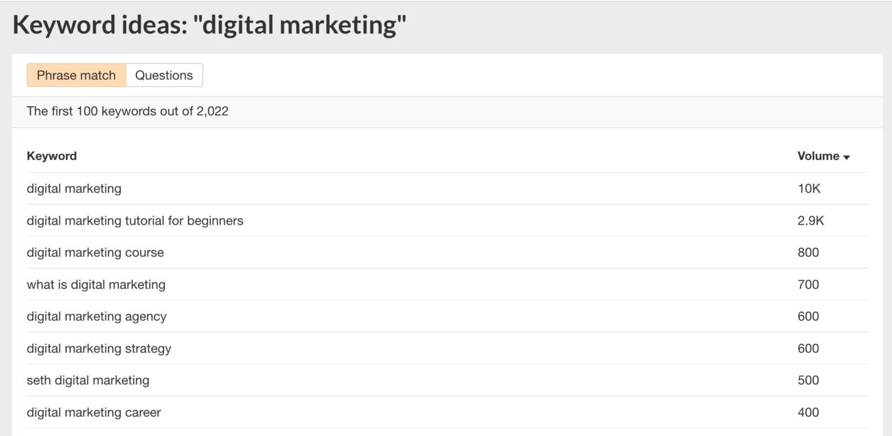Image resolution: width=892 pixels, height=436 pixels.
Task: Select the "seth digital marketing" keyword
Action: (x=88, y=380)
